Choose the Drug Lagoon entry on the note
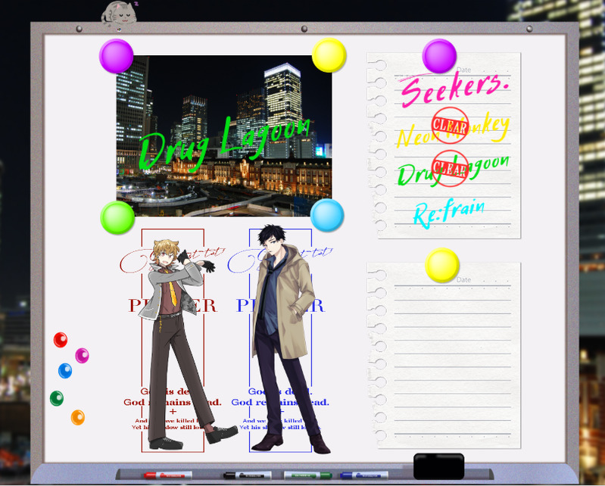 tap(454, 170)
